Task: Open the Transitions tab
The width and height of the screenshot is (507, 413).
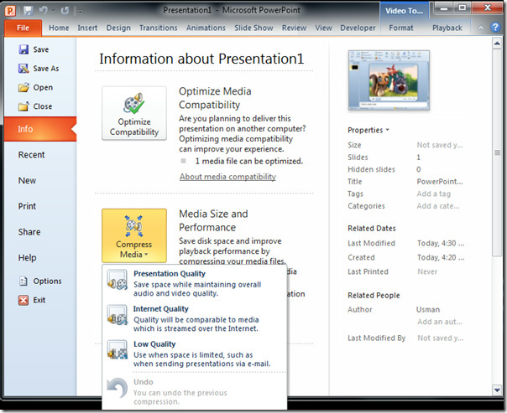Action: [158, 28]
